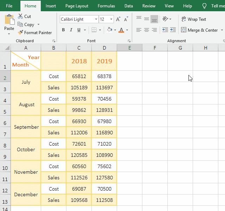Click the Center horizontal alignment icon
This screenshot has height=211, width=225.
pyautogui.click(x=147, y=30)
